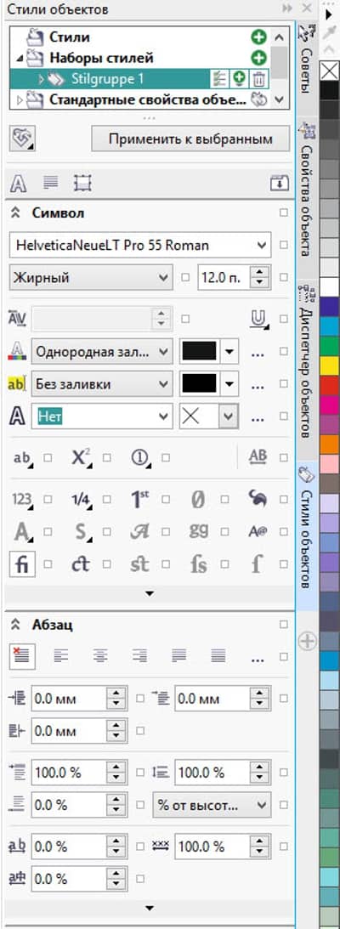This screenshot has height=929, width=340.
Task: Switch to the paragraph properties icon
Action: coord(50,183)
